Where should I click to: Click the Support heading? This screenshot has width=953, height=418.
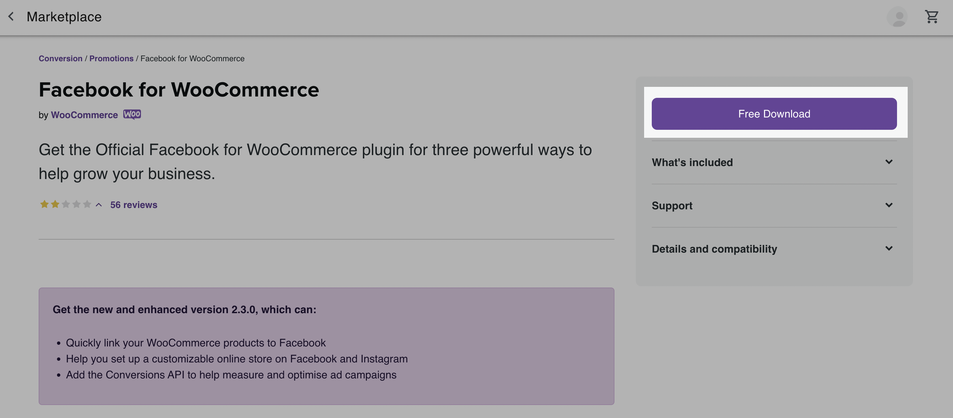(672, 205)
